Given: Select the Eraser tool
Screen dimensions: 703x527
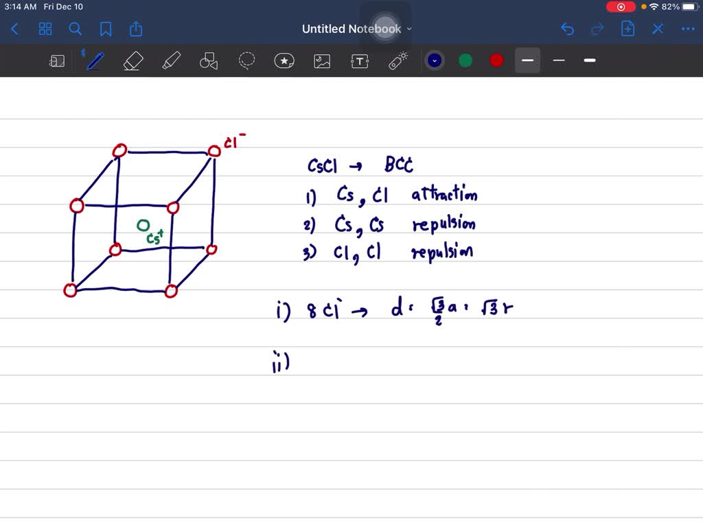Looking at the screenshot, I should (132, 61).
